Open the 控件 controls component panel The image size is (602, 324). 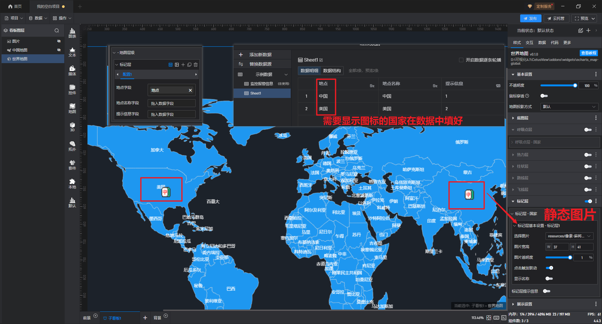tap(72, 89)
